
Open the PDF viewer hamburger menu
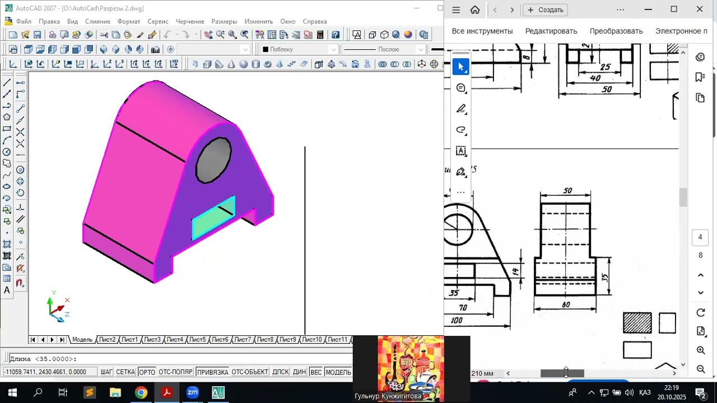[456, 10]
